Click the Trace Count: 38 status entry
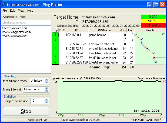Image resolution: width=167 pixels, height=123 pixels. (37, 120)
